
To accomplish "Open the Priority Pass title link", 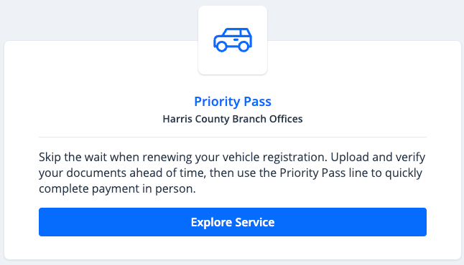I will pos(233,102).
